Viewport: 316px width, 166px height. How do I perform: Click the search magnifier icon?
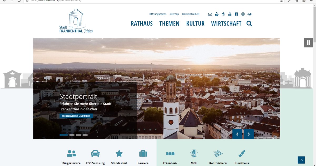pos(249,24)
